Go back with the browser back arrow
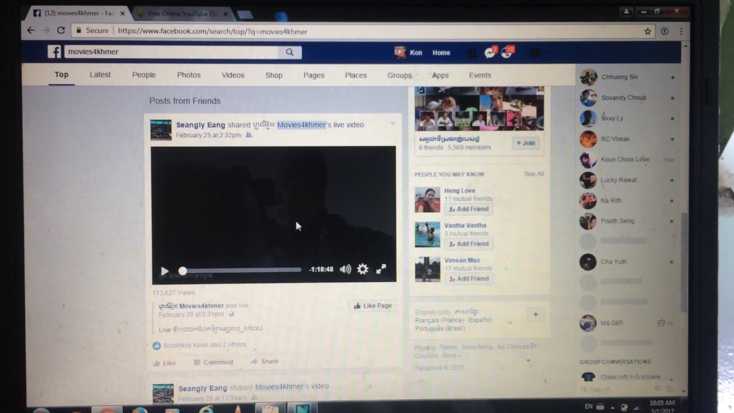Image resolution: width=734 pixels, height=413 pixels. point(31,31)
